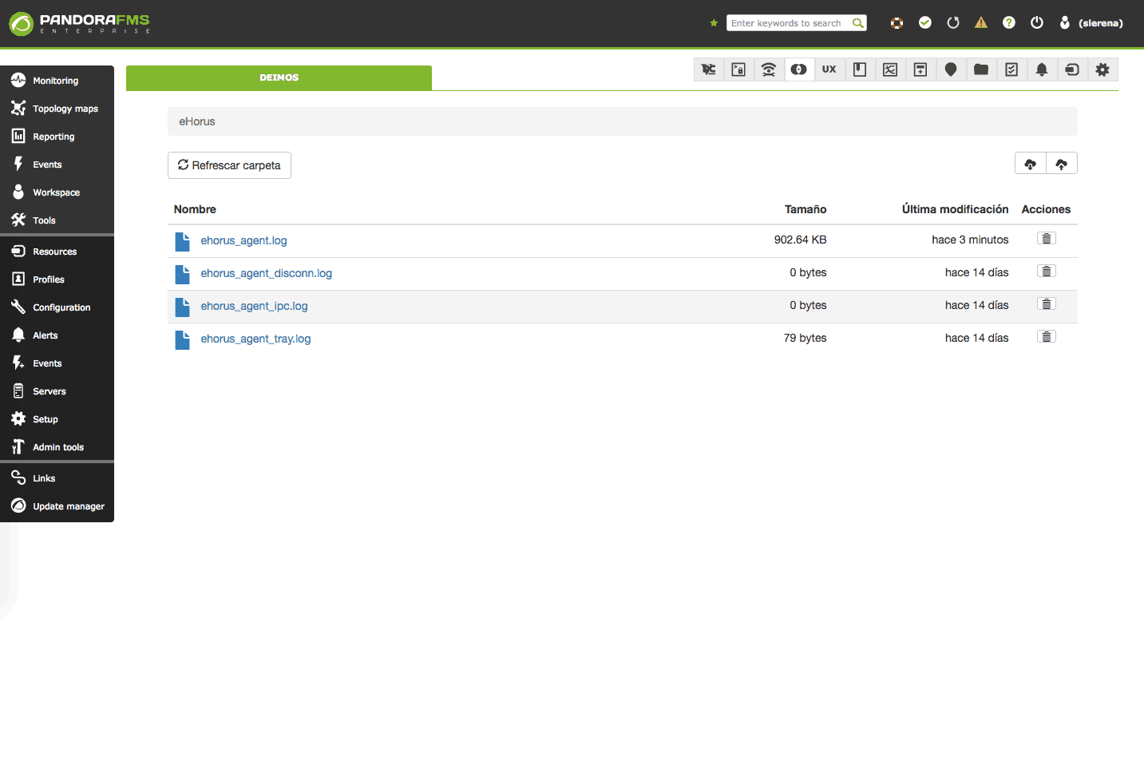Delete ehorus_agent_ipc.log with trash icon
Screen dimensions: 1144x781
[x=1047, y=303]
